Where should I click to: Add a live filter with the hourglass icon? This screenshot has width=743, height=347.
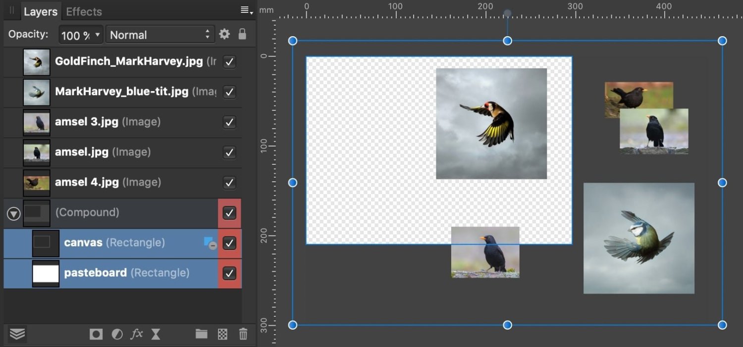point(156,334)
